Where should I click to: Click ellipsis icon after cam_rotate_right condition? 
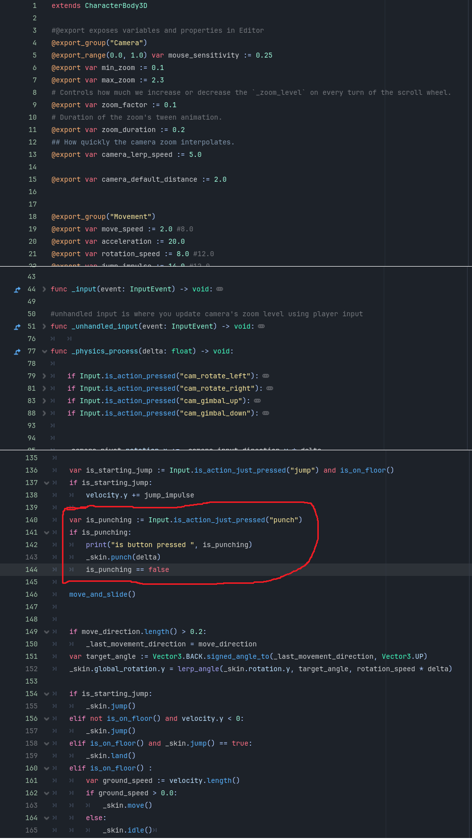click(x=270, y=388)
